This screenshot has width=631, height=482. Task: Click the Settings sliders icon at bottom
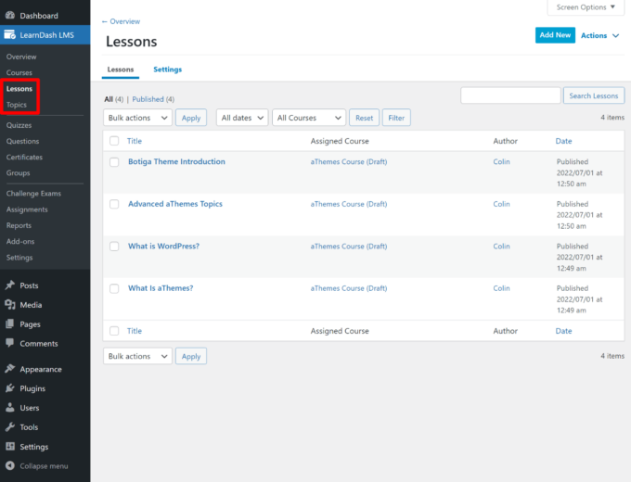(10, 446)
